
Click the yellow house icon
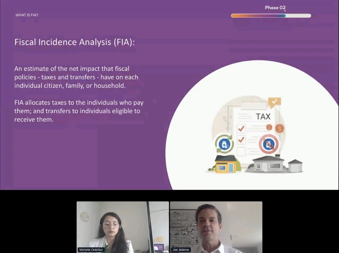(x=226, y=164)
